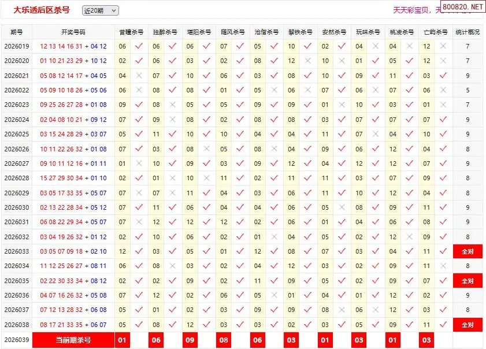Click the 当前期杀号 red button
Image resolution: width=486 pixels, height=349 pixels.
point(73,340)
